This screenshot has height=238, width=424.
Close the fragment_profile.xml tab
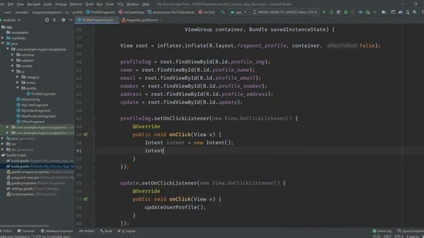click(160, 20)
